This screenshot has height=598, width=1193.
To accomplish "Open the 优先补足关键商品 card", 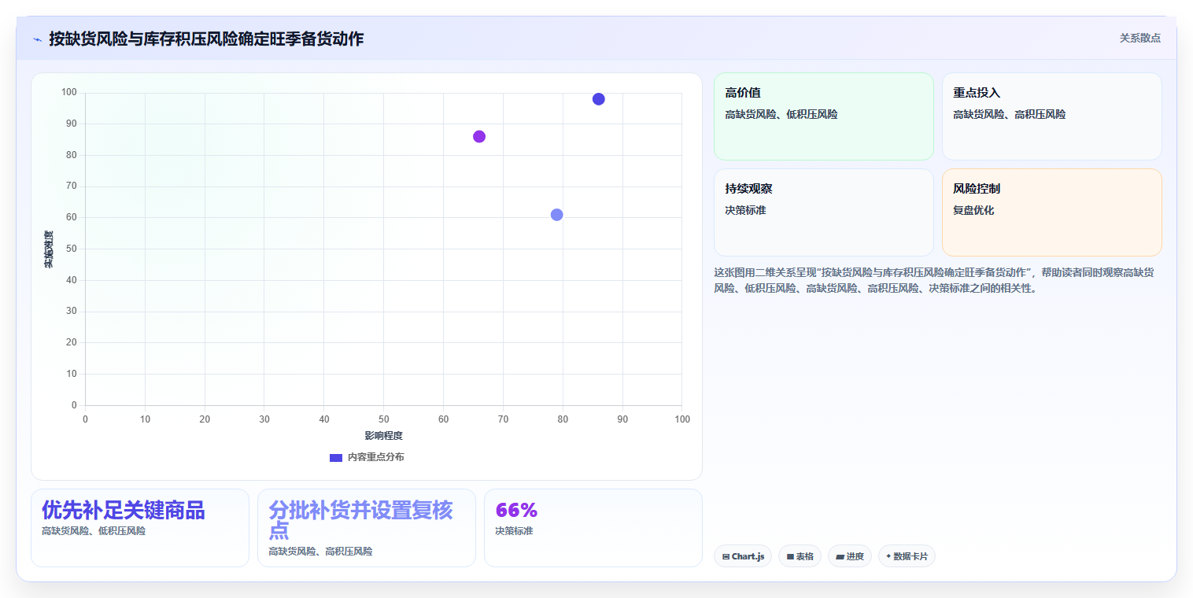I will pyautogui.click(x=140, y=528).
